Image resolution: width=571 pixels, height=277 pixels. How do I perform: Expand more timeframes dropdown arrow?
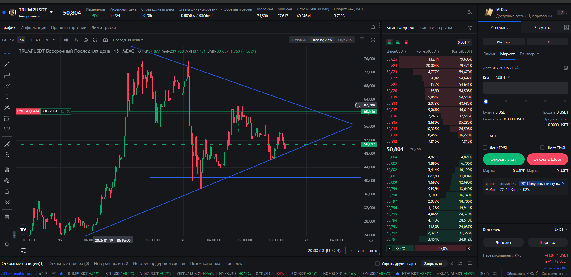pos(54,40)
